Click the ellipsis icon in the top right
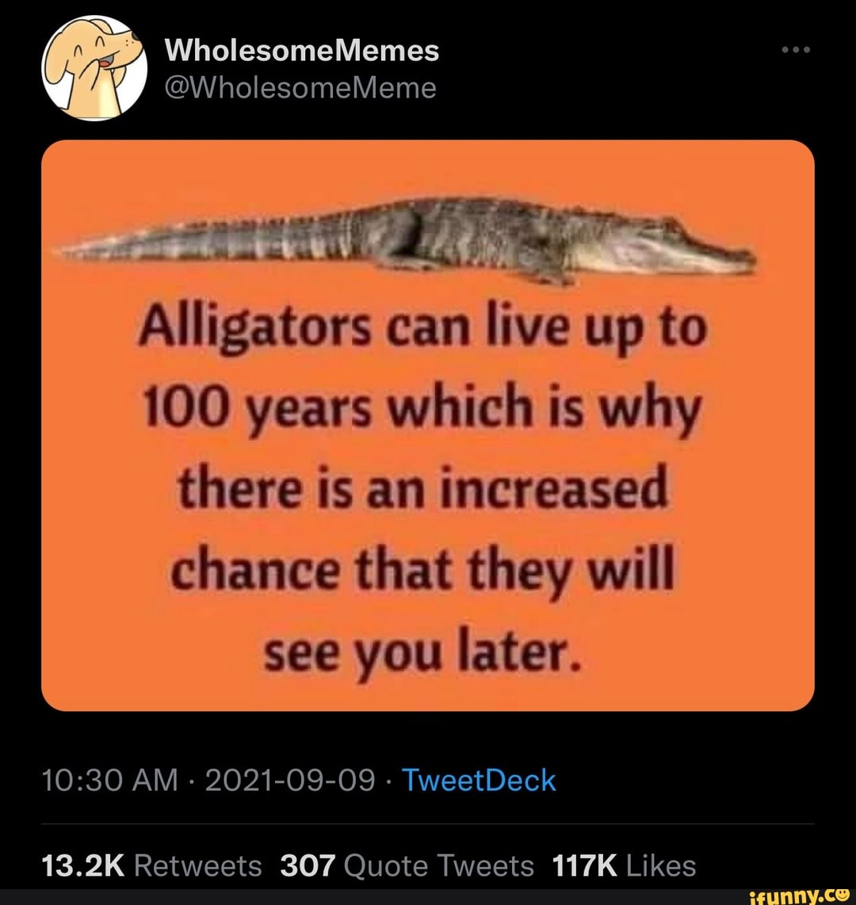The height and width of the screenshot is (905, 856). point(795,49)
